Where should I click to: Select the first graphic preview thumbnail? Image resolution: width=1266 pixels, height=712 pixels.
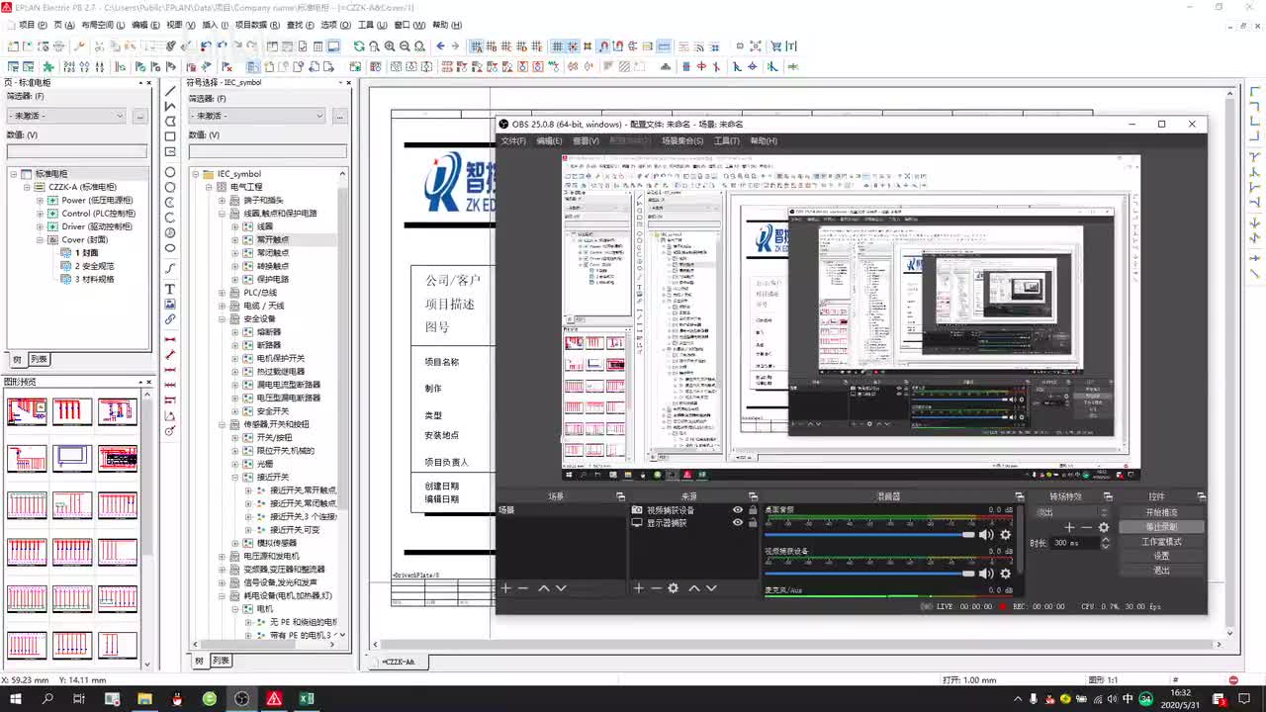(x=27, y=412)
